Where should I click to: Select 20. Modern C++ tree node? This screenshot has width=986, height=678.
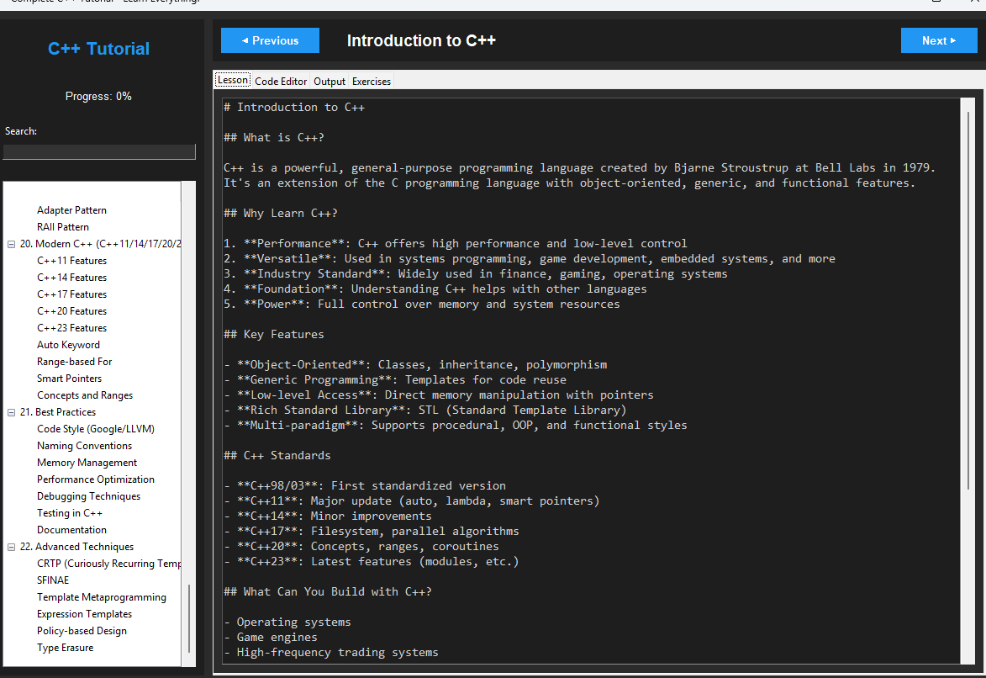click(x=100, y=244)
